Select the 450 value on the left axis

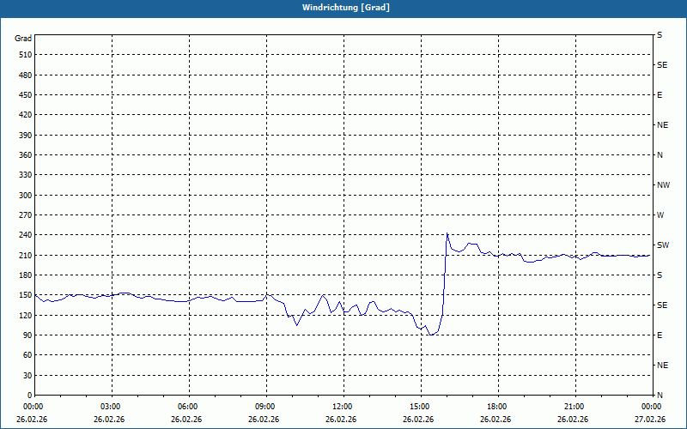[x=26, y=95]
